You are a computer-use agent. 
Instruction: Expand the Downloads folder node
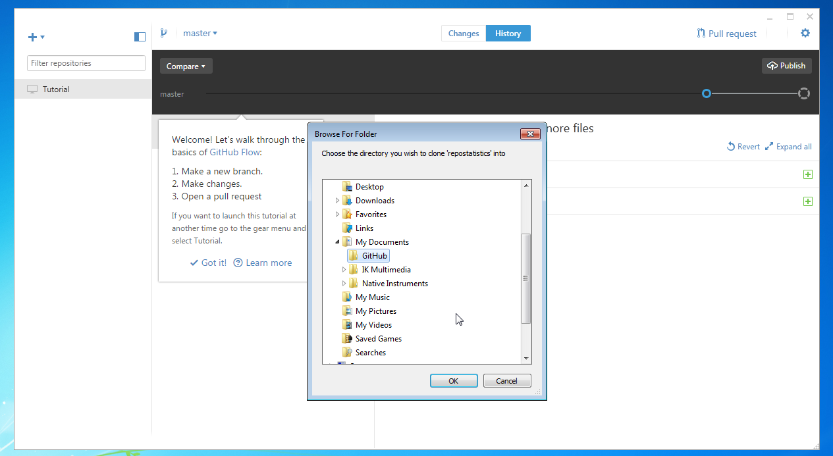[338, 201]
